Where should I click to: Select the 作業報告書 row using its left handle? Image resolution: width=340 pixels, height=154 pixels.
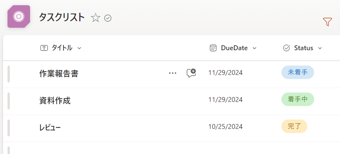click(9, 74)
